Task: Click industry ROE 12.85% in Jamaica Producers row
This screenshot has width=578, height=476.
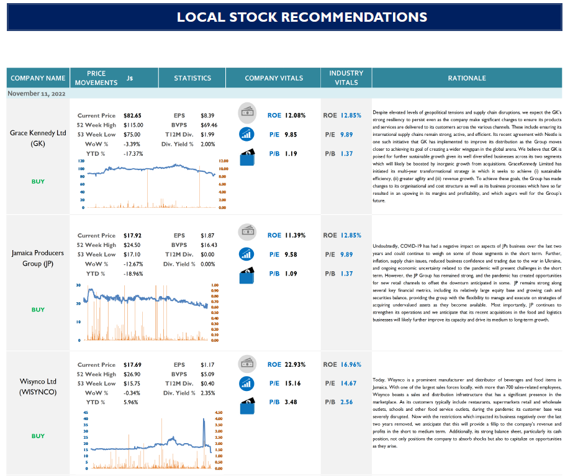Action: pos(351,235)
